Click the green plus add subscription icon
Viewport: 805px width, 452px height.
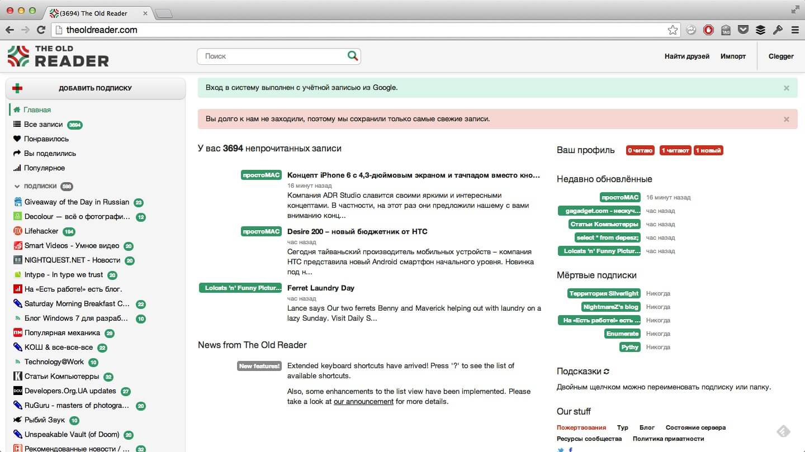coord(18,88)
